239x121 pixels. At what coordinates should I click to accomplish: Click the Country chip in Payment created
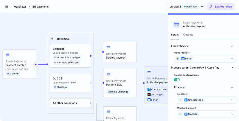pyautogui.click(x=13, y=74)
